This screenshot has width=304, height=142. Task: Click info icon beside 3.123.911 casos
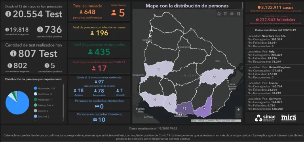(x=259, y=7)
